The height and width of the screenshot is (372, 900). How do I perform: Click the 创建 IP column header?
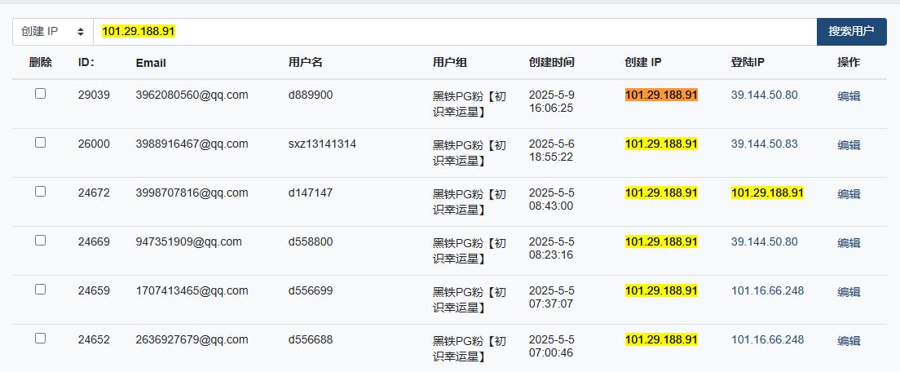tap(643, 63)
